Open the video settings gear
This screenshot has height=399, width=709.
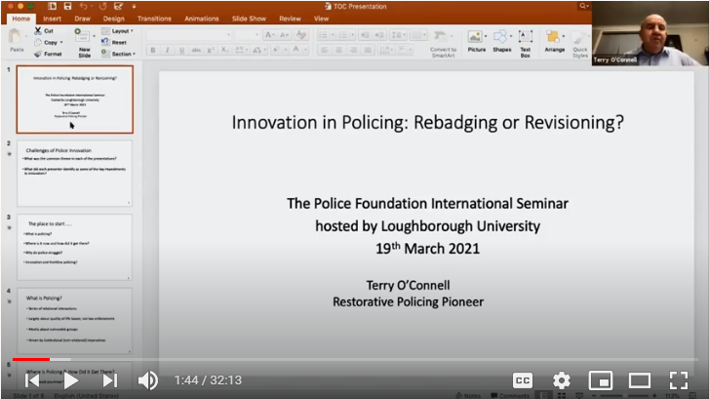point(562,380)
